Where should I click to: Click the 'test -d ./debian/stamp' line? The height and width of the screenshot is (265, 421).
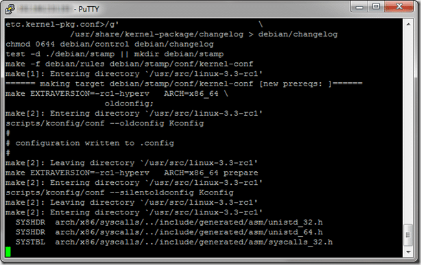pyautogui.click(x=115, y=54)
